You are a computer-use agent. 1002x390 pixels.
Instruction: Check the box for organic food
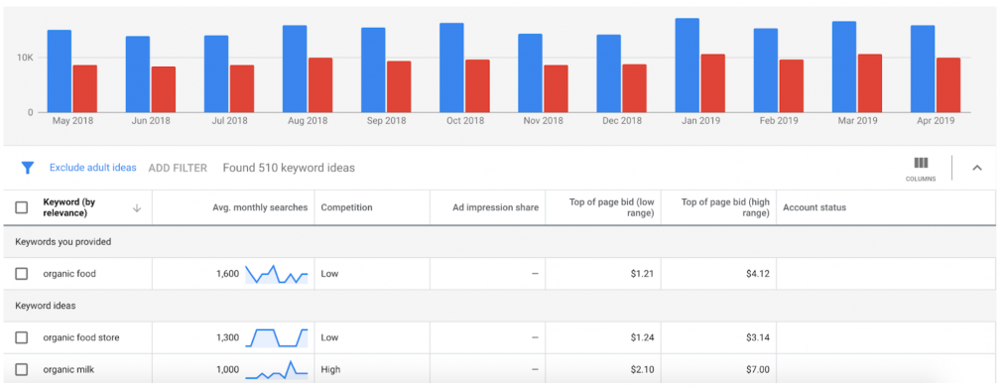(22, 274)
